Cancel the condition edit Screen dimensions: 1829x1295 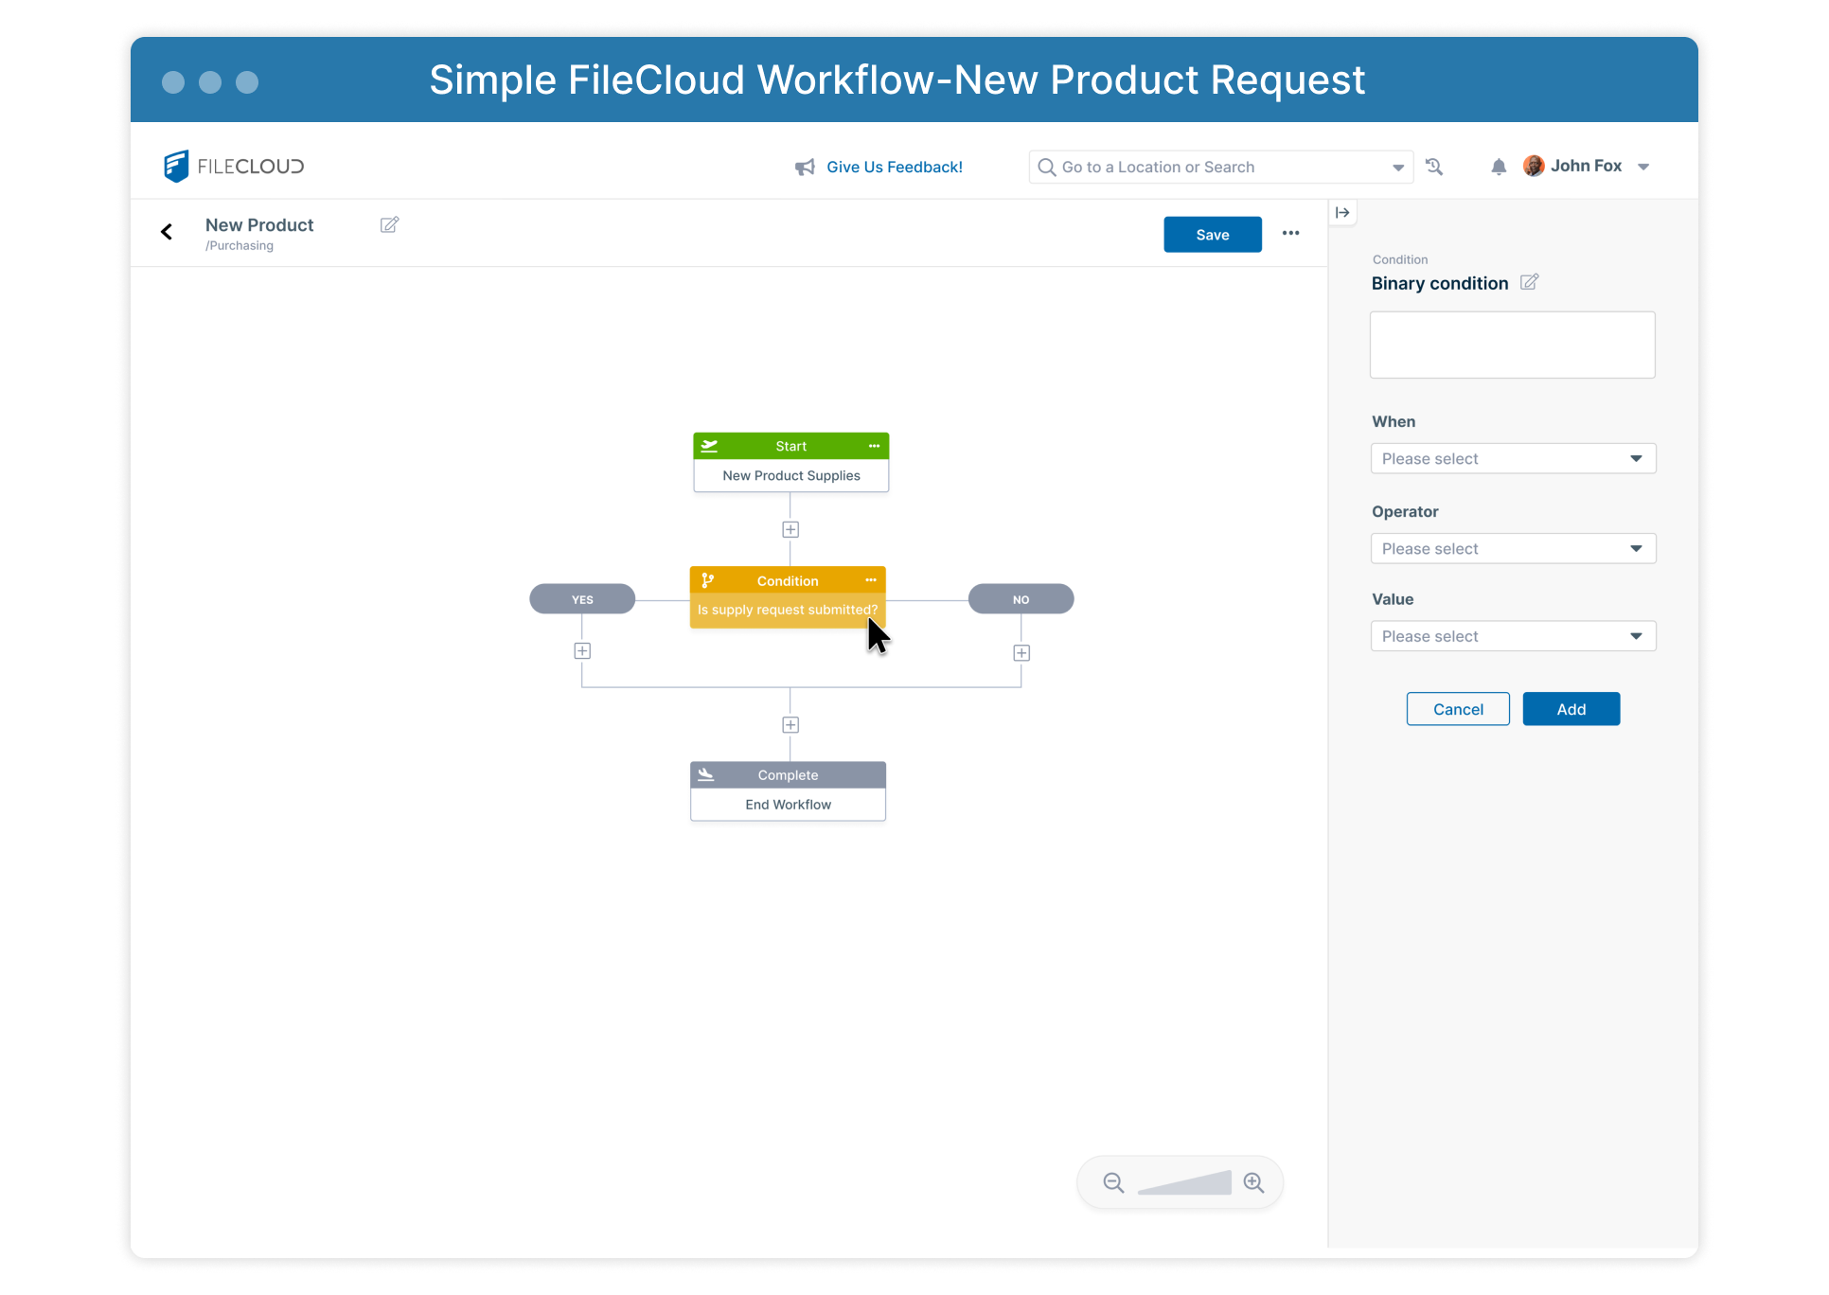[1458, 709]
